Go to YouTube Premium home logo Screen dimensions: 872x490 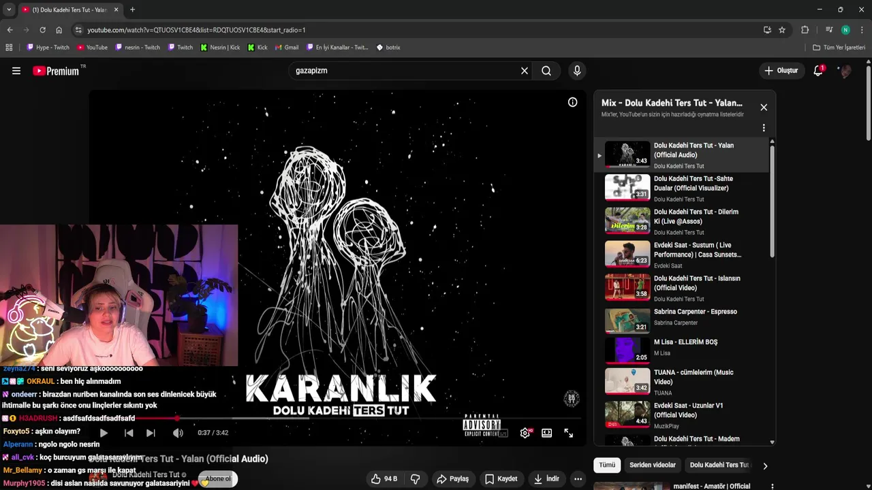[x=56, y=71]
